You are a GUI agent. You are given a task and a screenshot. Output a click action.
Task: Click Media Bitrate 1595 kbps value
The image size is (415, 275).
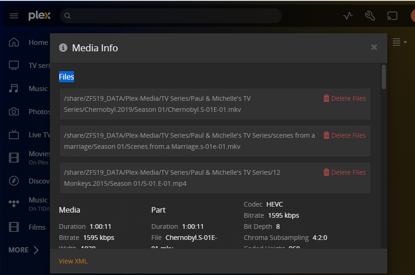(x=99, y=238)
